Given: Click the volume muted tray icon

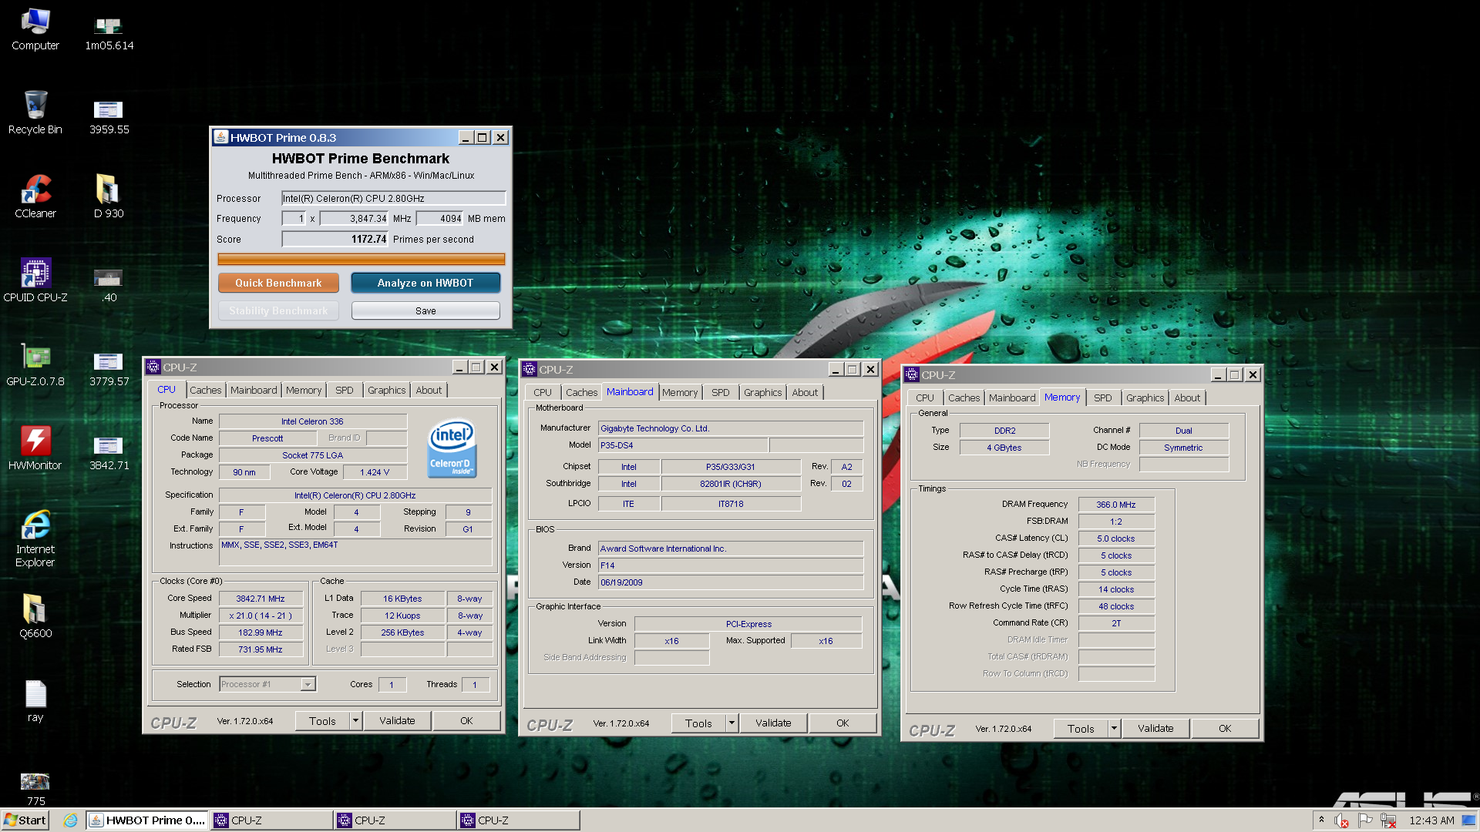Looking at the screenshot, I should click(1341, 820).
